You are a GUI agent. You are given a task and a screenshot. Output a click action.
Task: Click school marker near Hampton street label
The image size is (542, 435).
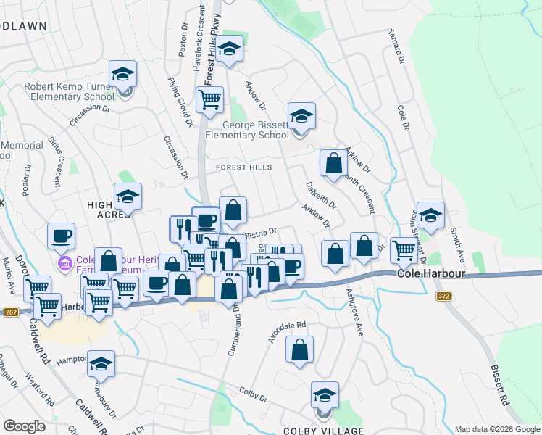coord(101,364)
